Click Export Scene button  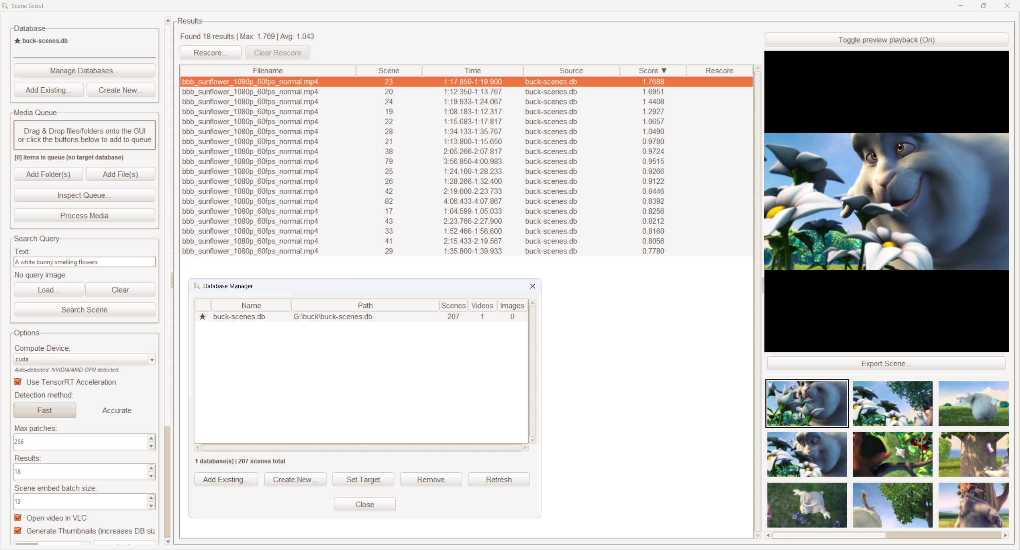886,363
